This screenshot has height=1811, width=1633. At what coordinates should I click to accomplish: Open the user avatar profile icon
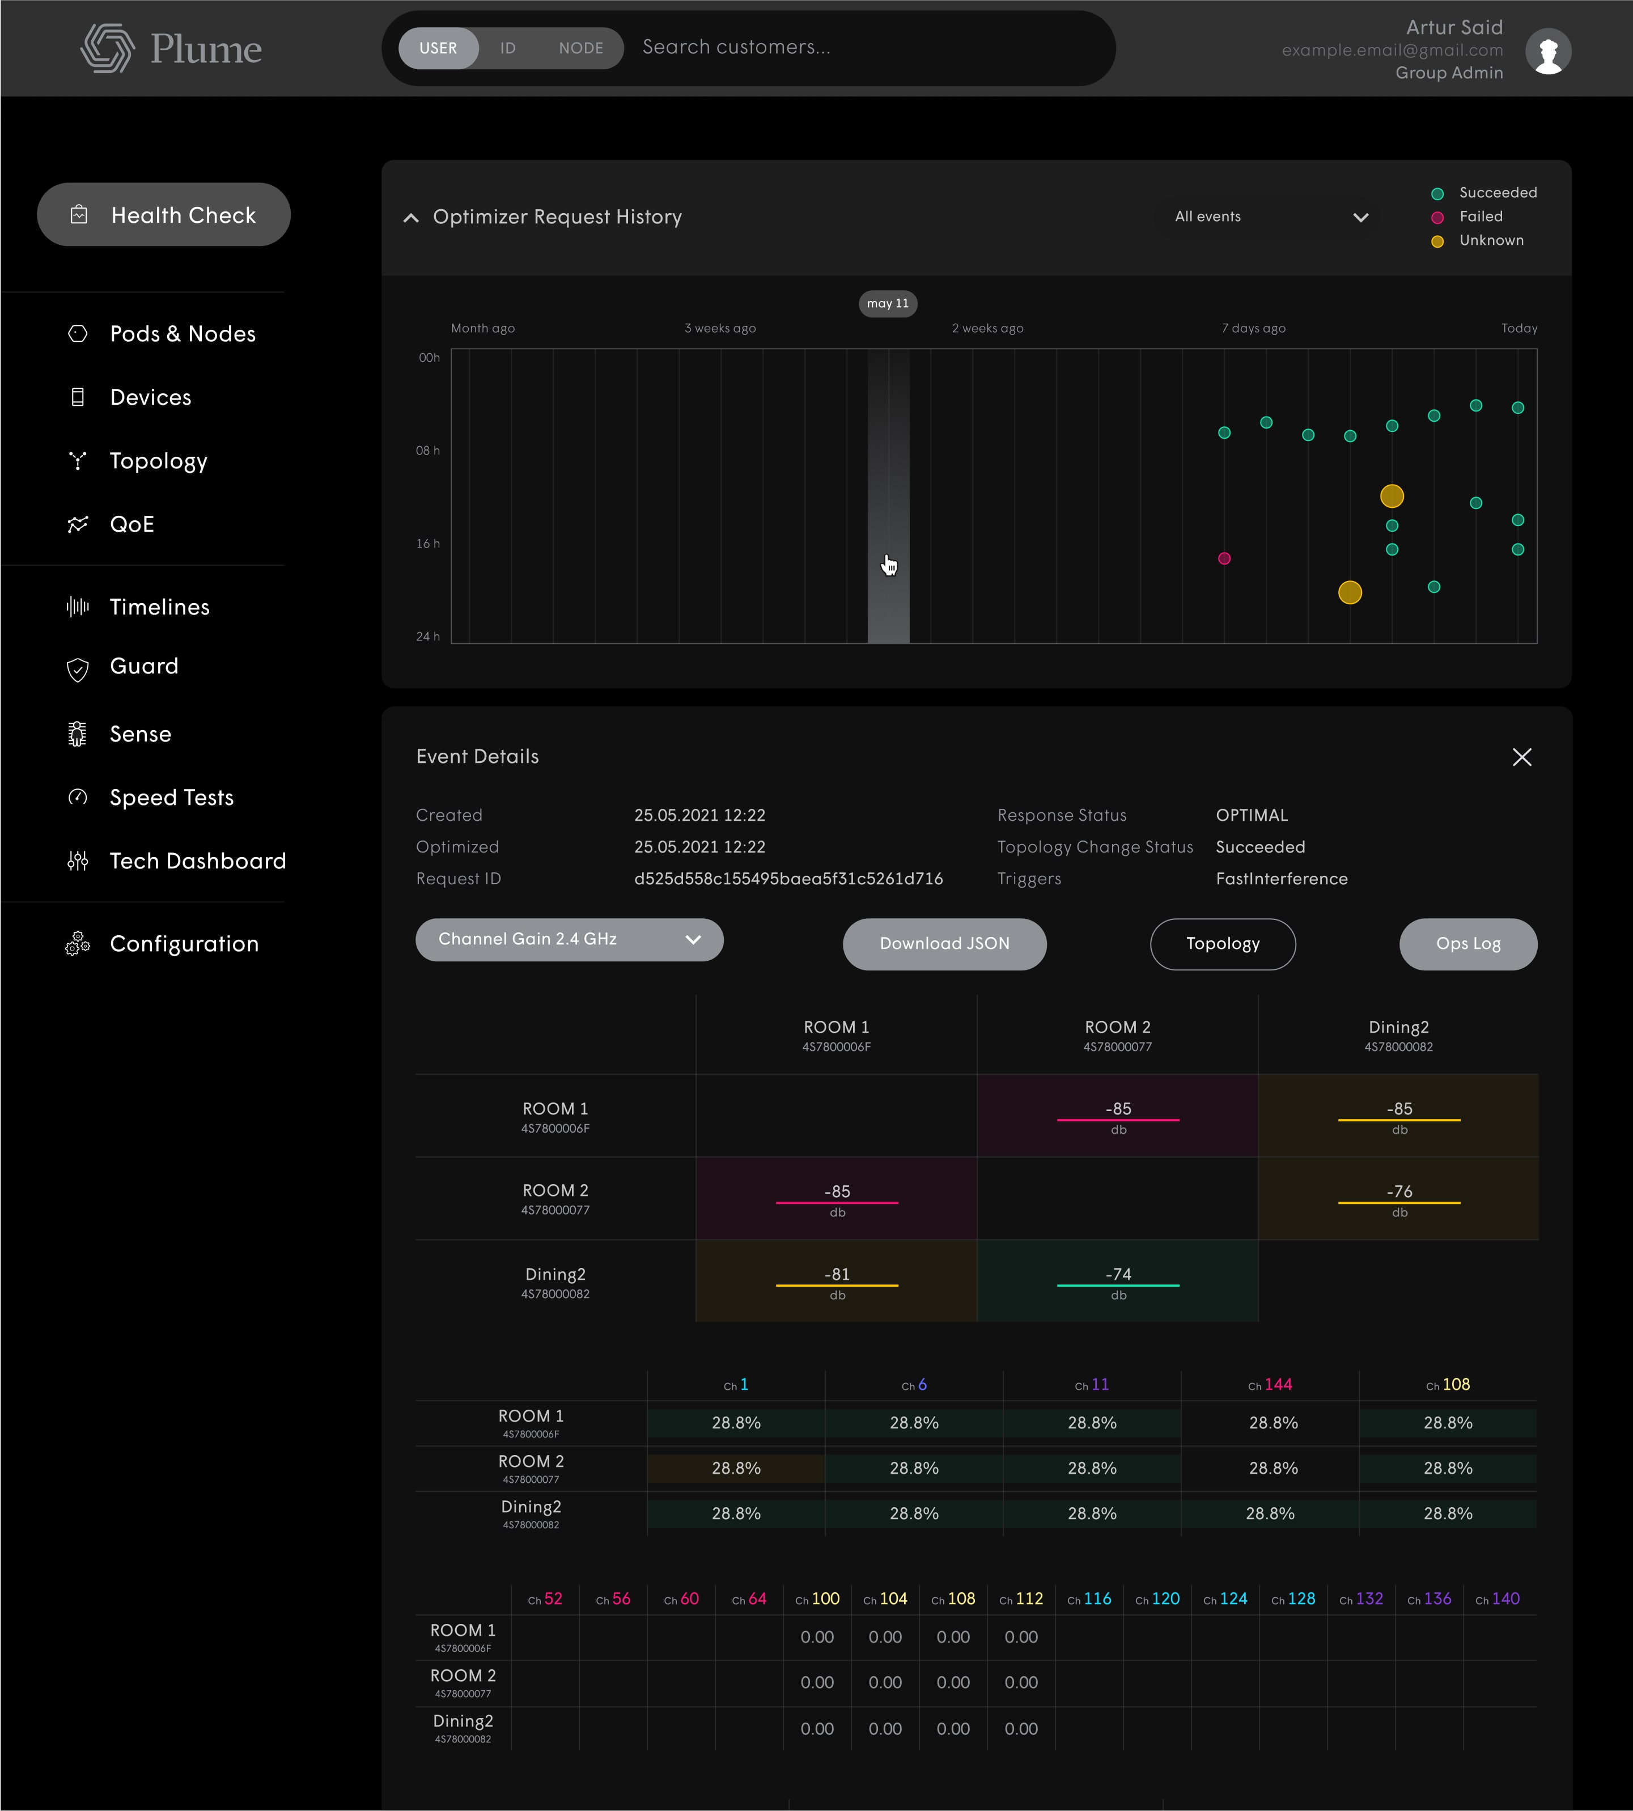pos(1548,51)
